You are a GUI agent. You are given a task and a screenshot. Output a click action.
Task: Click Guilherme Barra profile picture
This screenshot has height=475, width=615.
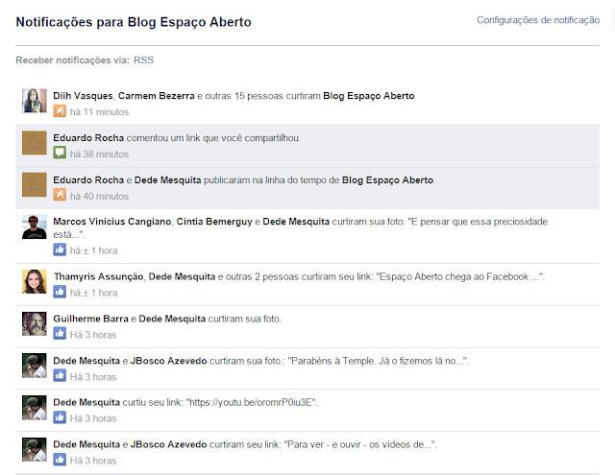35,323
